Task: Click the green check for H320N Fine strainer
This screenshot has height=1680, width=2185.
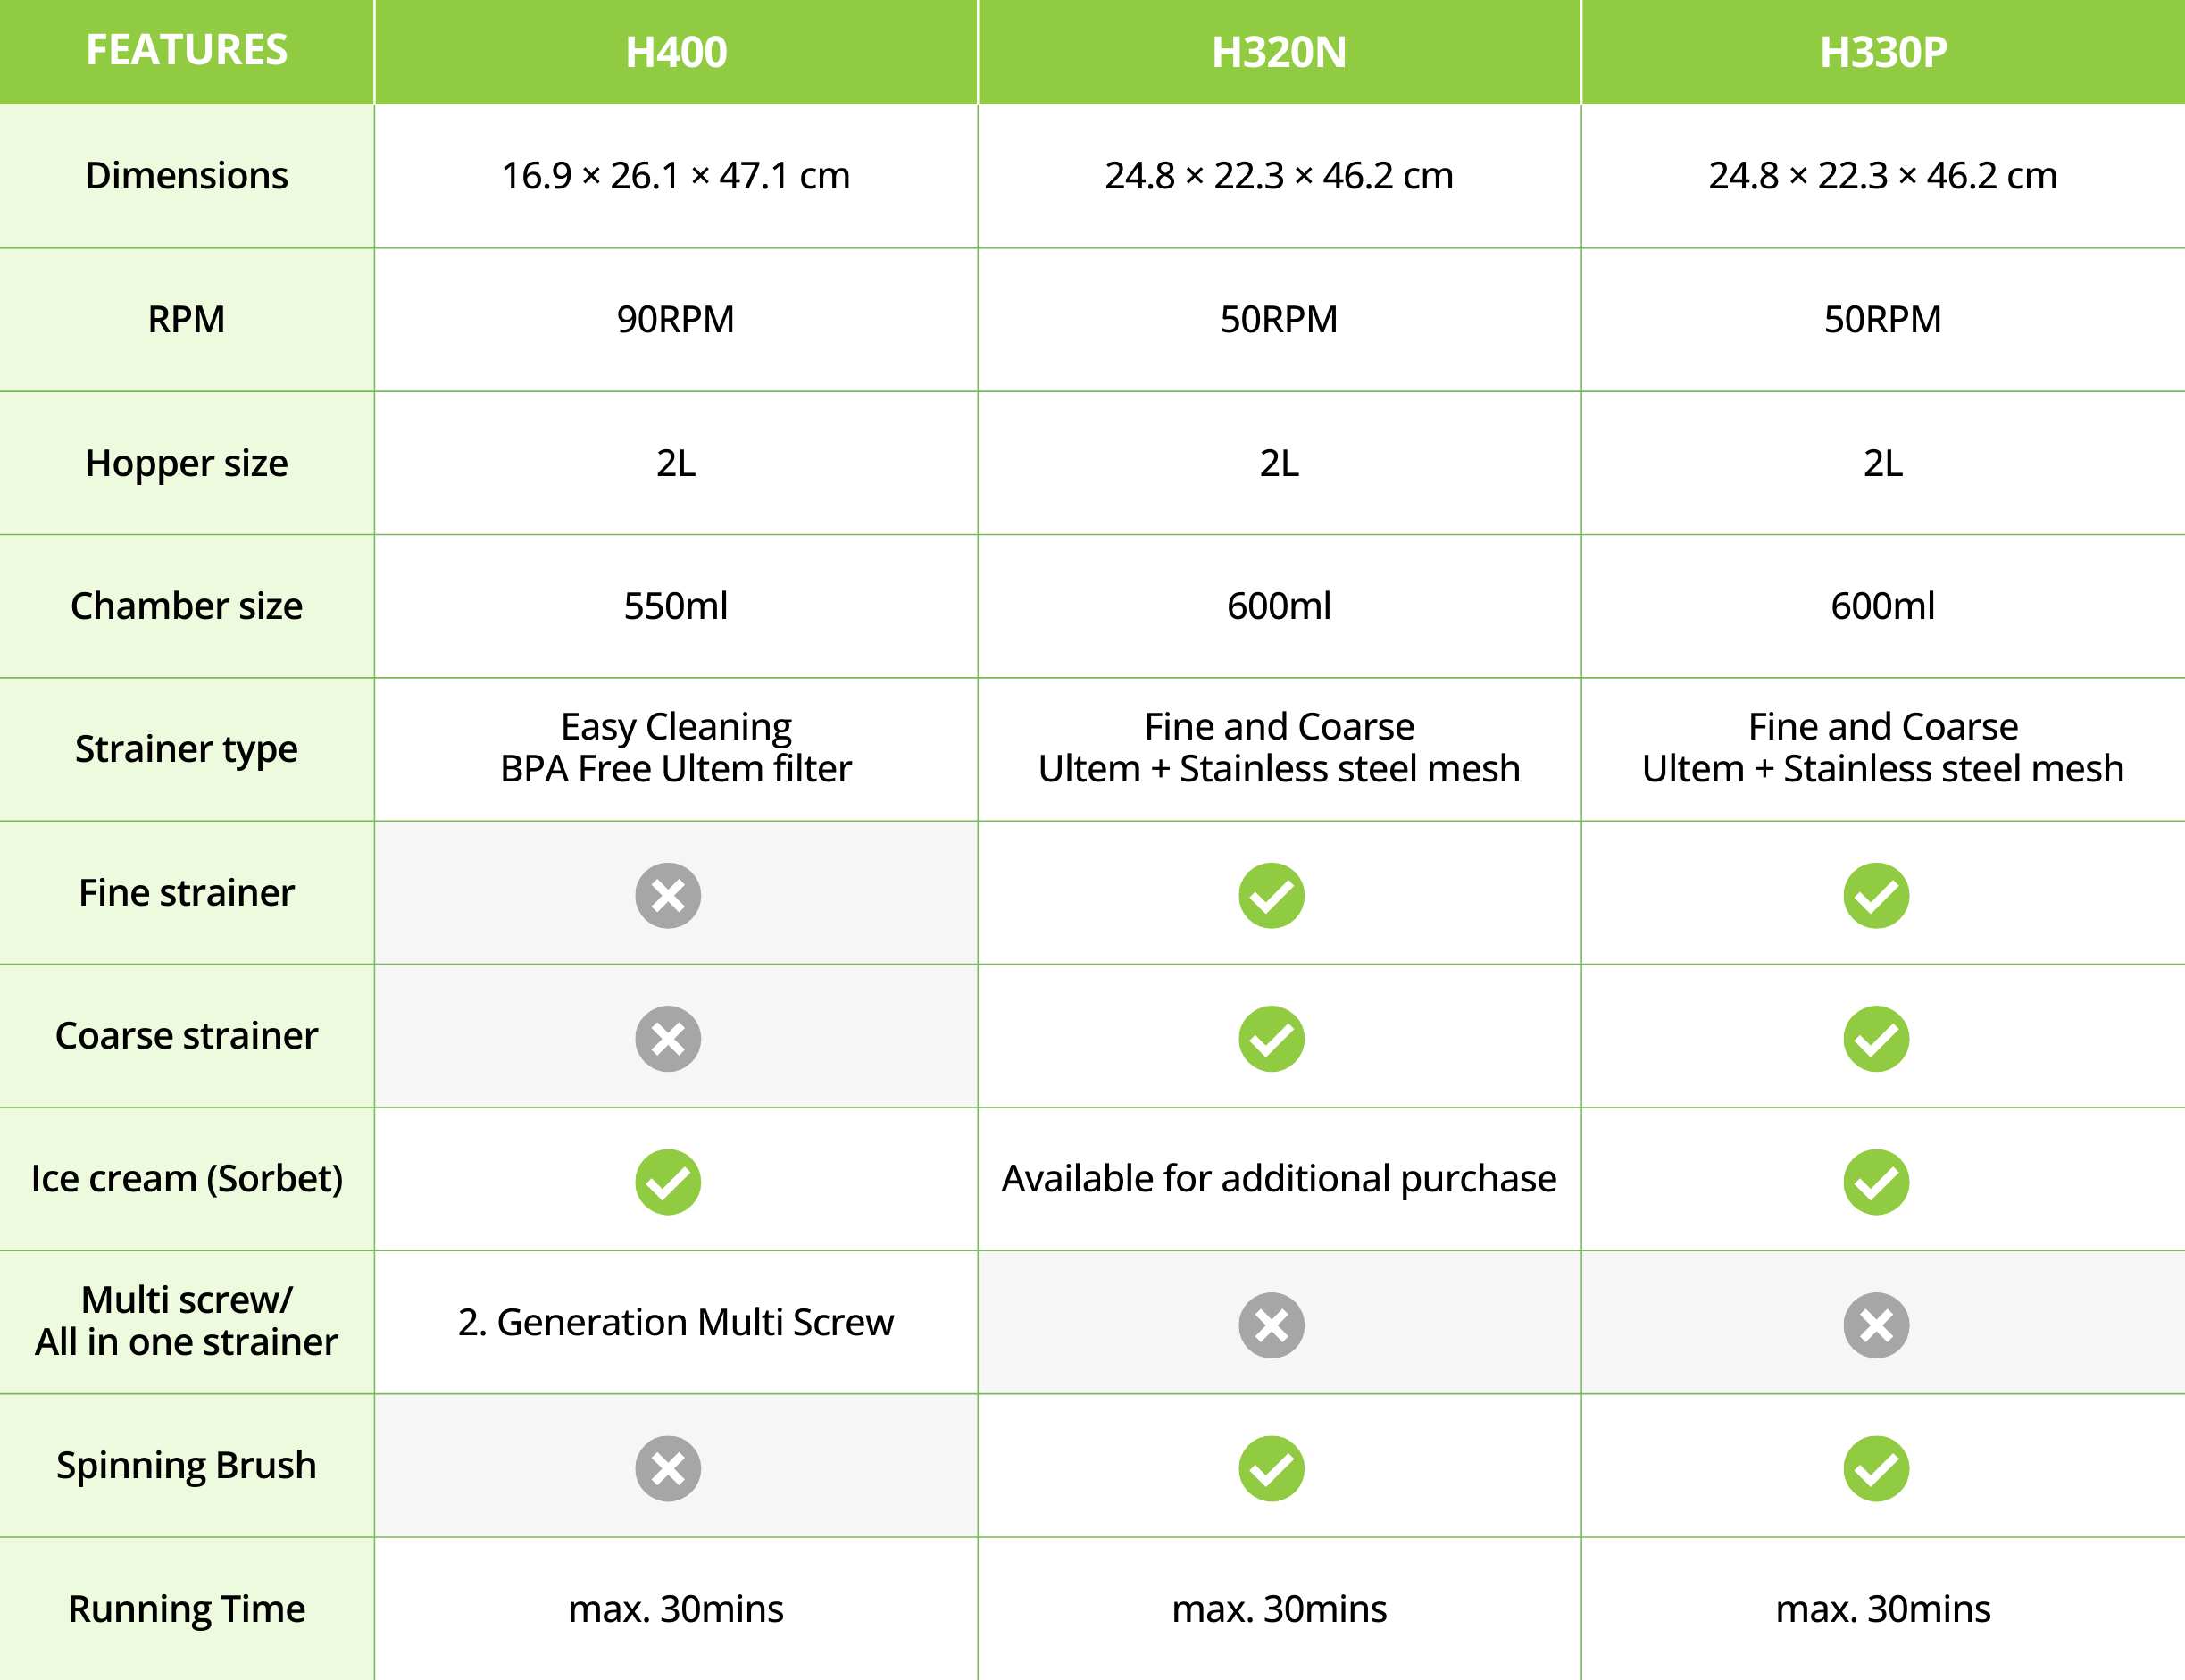Action: click(x=1272, y=895)
